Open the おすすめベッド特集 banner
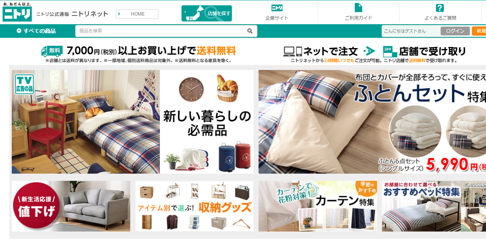Image resolution: width=486 pixels, height=244 pixels. click(434, 206)
